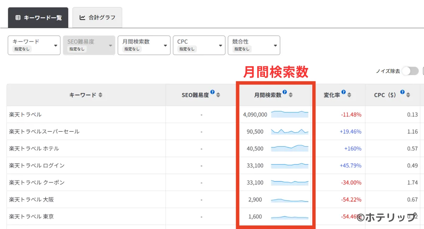
Task: Click SEO難易度 header help icon
Action: pos(212,92)
